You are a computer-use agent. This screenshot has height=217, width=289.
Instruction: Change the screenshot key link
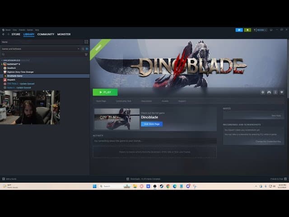[x=268, y=142]
